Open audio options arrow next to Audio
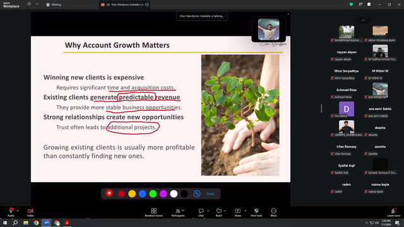The width and height of the screenshot is (404, 227). 18,211
